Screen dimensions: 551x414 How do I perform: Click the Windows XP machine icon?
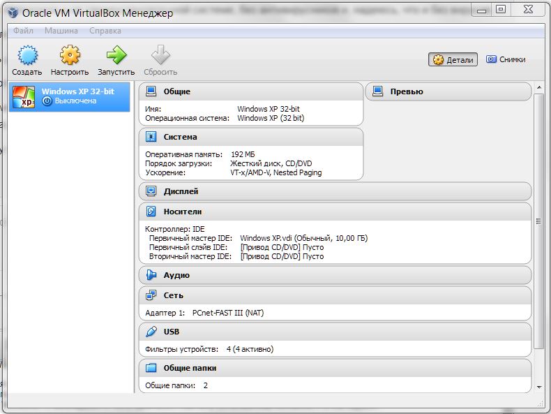[x=24, y=97]
